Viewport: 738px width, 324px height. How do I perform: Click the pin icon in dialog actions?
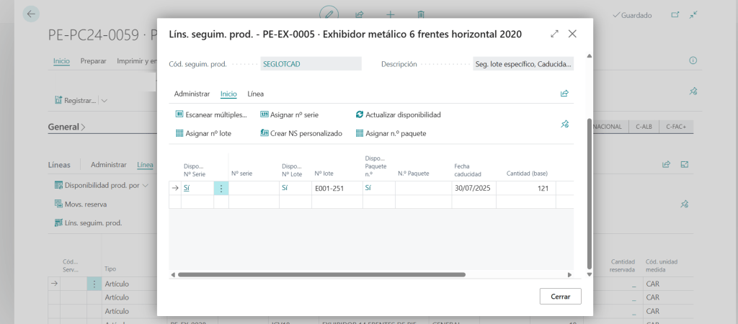[x=564, y=124]
